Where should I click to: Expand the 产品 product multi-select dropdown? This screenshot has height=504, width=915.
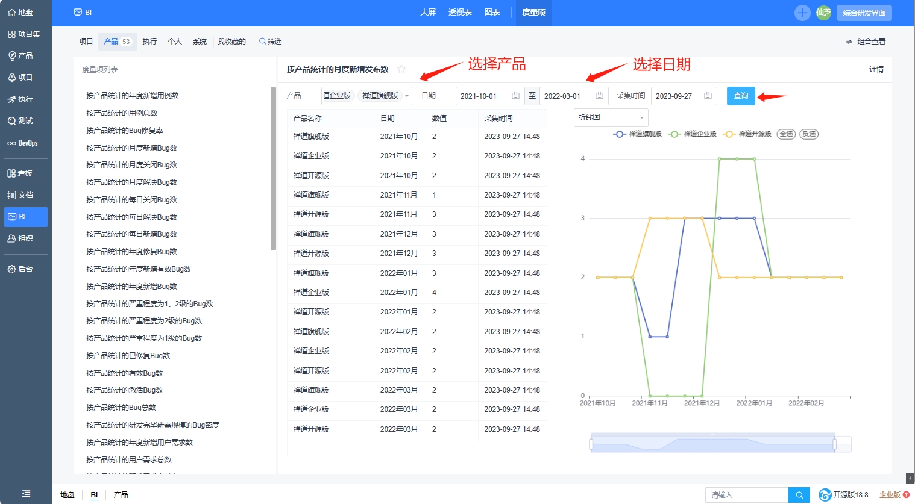coord(407,96)
